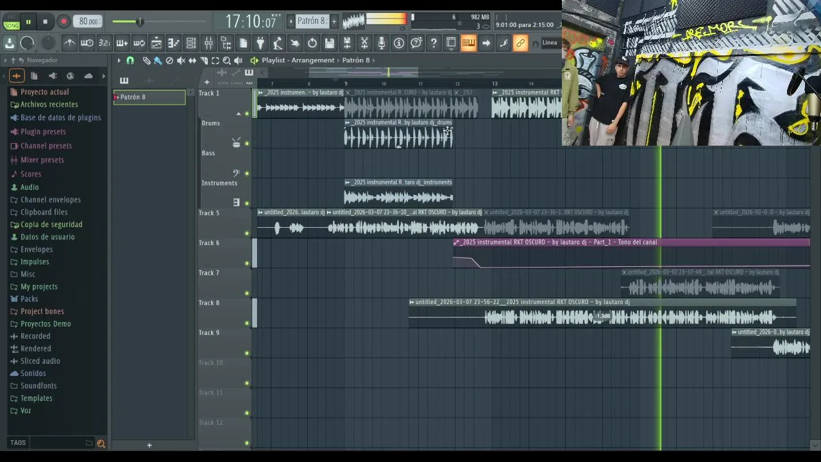Click the cut scissors toolbar icon

coord(364,43)
